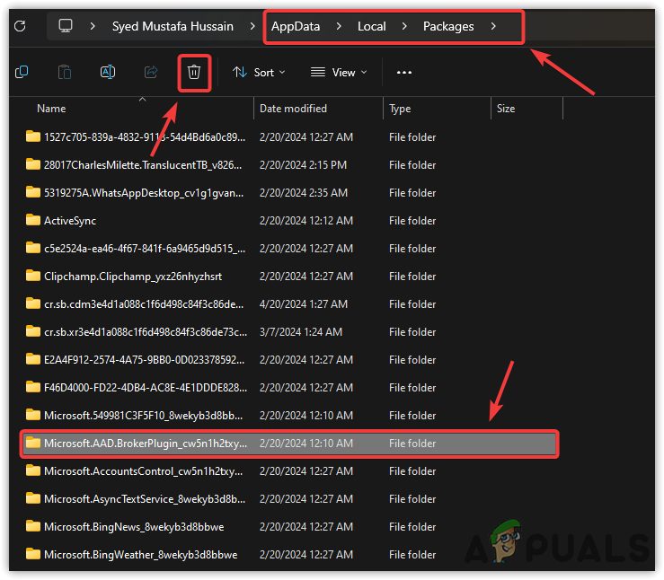Sort by Name column header
664x580 pixels.
pos(51,109)
